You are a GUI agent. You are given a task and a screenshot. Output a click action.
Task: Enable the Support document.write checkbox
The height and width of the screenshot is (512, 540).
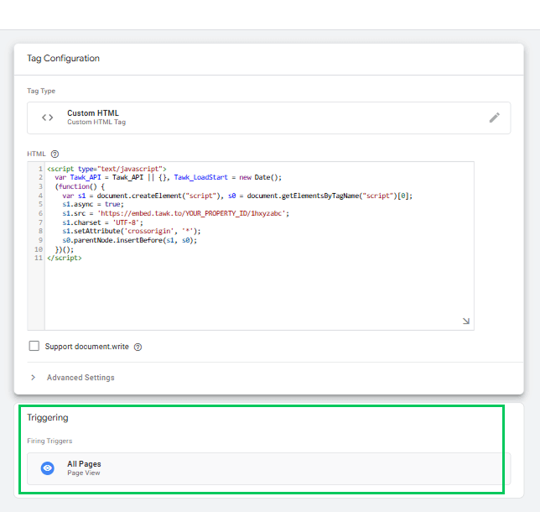tap(34, 346)
